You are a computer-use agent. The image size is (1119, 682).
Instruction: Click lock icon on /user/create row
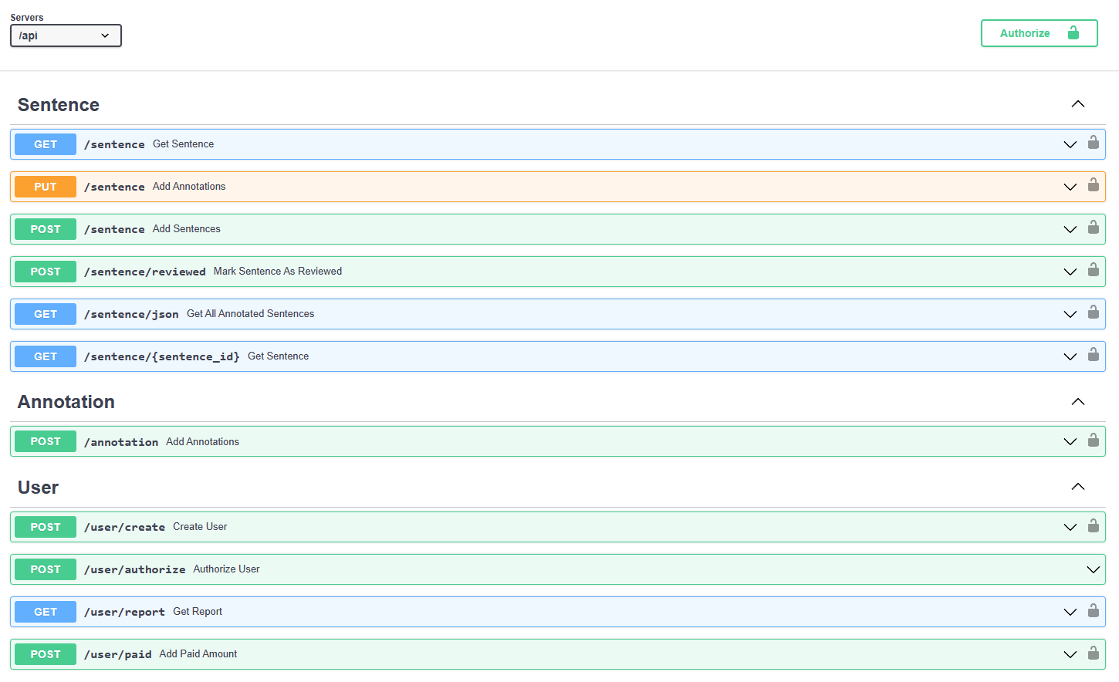[x=1094, y=525]
